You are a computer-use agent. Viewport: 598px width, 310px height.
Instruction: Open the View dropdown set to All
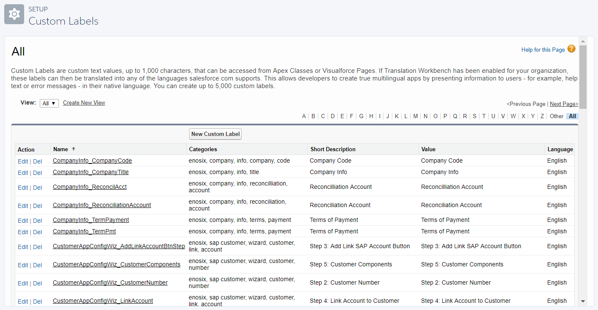49,103
